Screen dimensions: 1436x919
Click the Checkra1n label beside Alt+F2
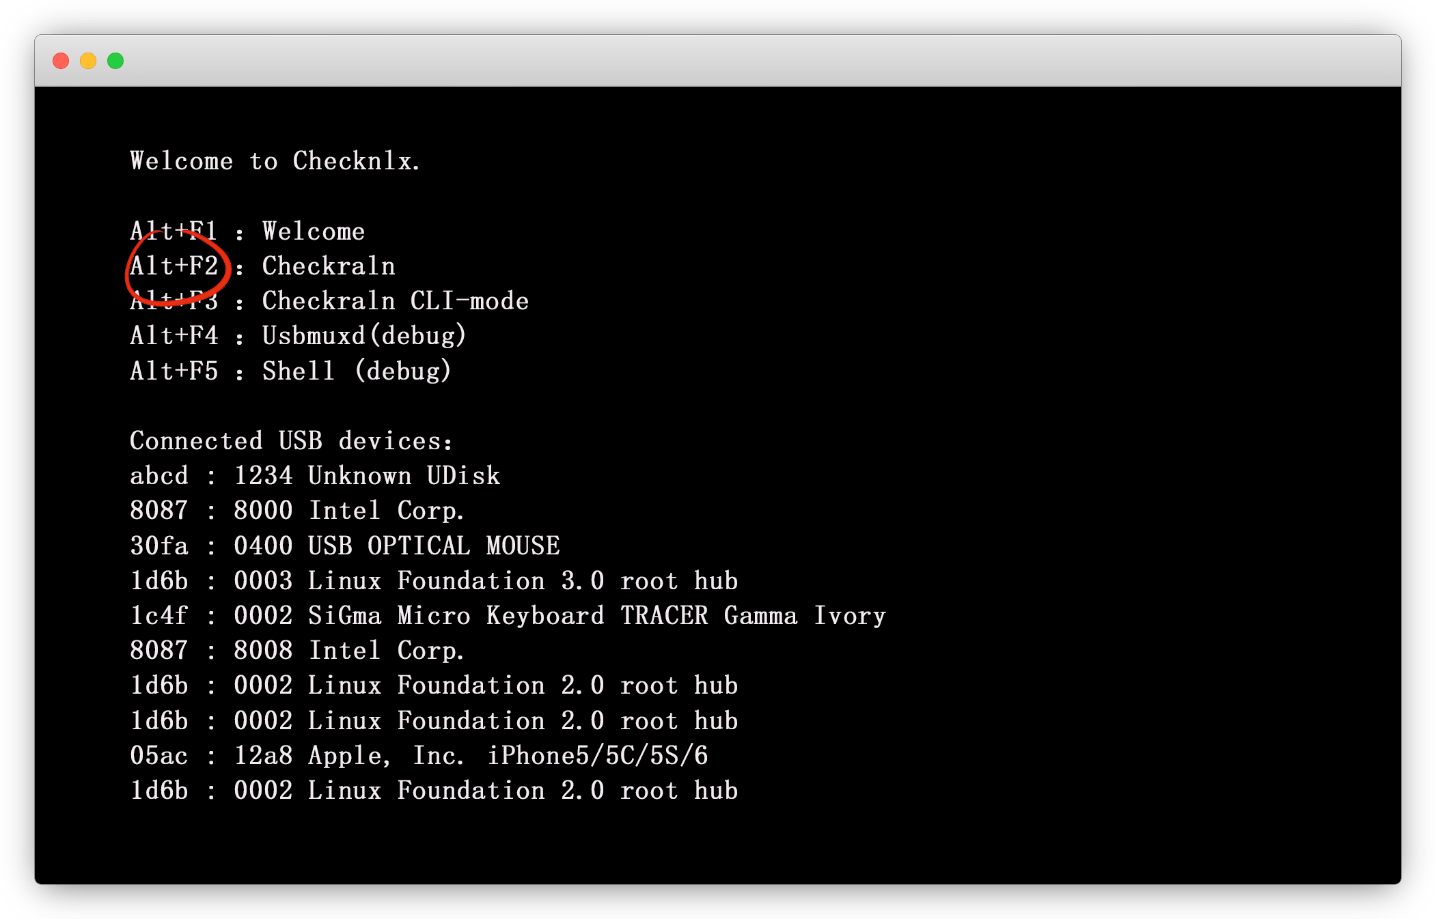[x=329, y=266]
